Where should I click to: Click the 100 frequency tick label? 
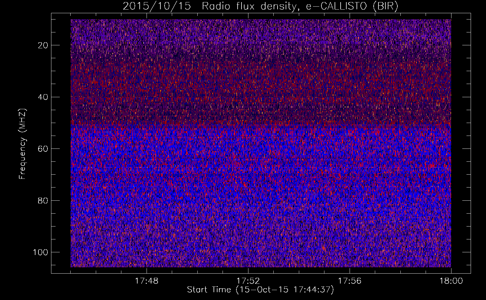pos(41,252)
